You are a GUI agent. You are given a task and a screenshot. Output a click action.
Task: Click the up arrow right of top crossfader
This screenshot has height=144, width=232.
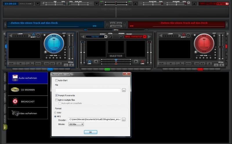pyautogui.click(x=135, y=3)
